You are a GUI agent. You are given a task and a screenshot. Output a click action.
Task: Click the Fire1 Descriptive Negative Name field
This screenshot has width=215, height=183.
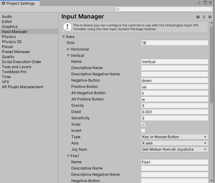click(175, 175)
